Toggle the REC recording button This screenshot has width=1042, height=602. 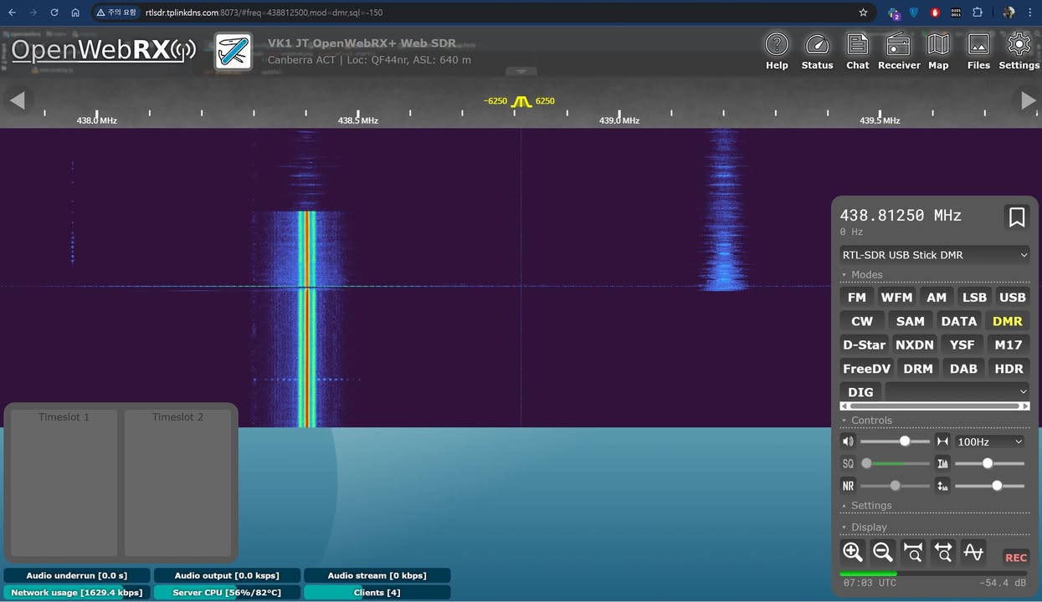pos(1015,557)
